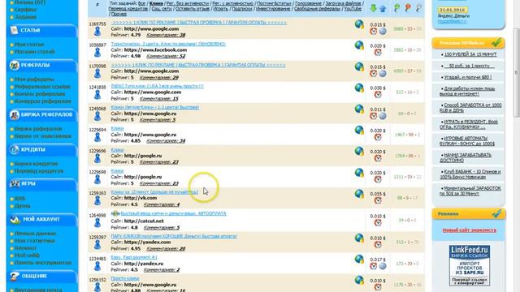Click globe icon for facebook.com task 1058887
The width and height of the screenshot is (520, 292).
(x=359, y=45)
